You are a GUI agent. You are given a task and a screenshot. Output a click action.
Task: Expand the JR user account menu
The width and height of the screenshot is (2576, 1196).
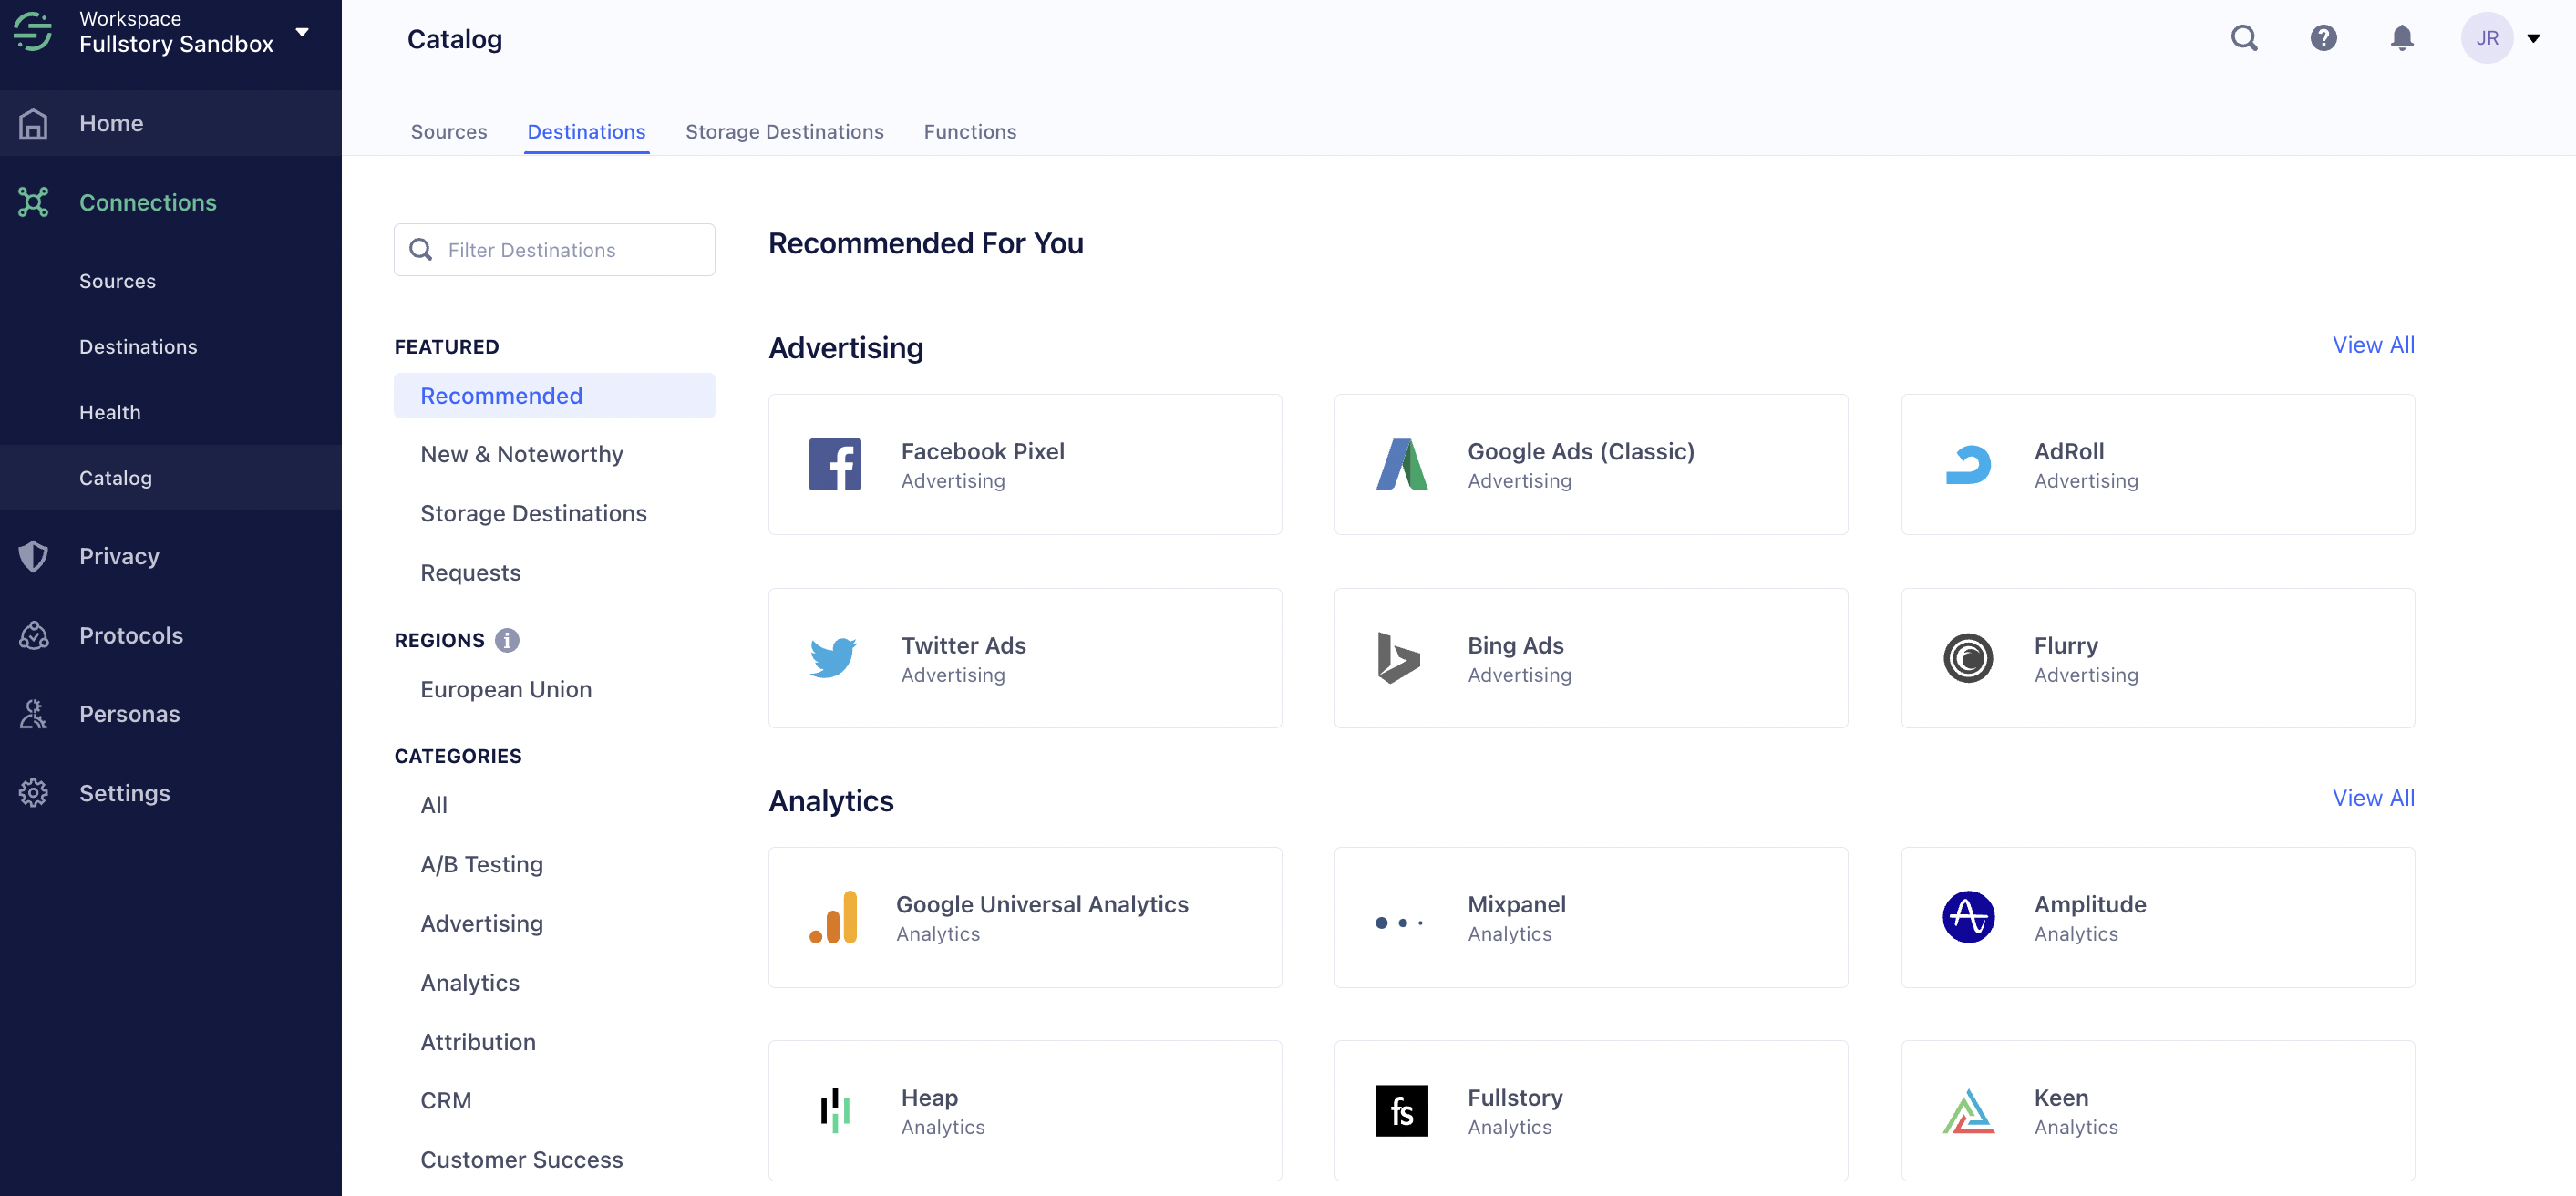[2533, 39]
